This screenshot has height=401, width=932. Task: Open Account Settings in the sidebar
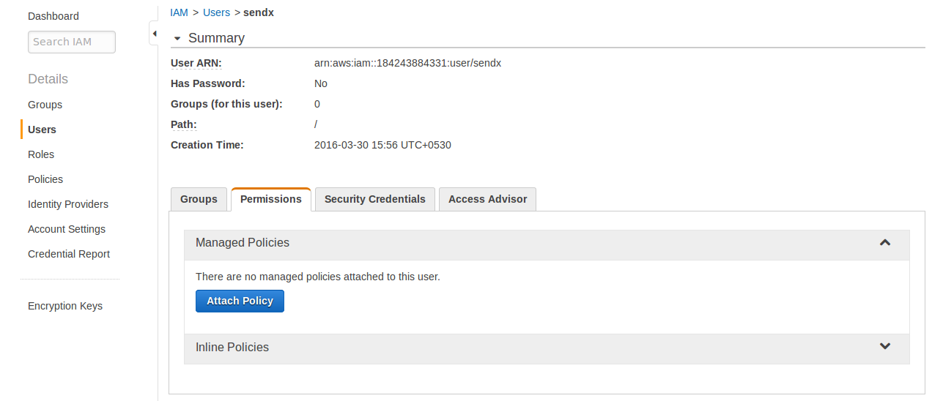(x=67, y=229)
